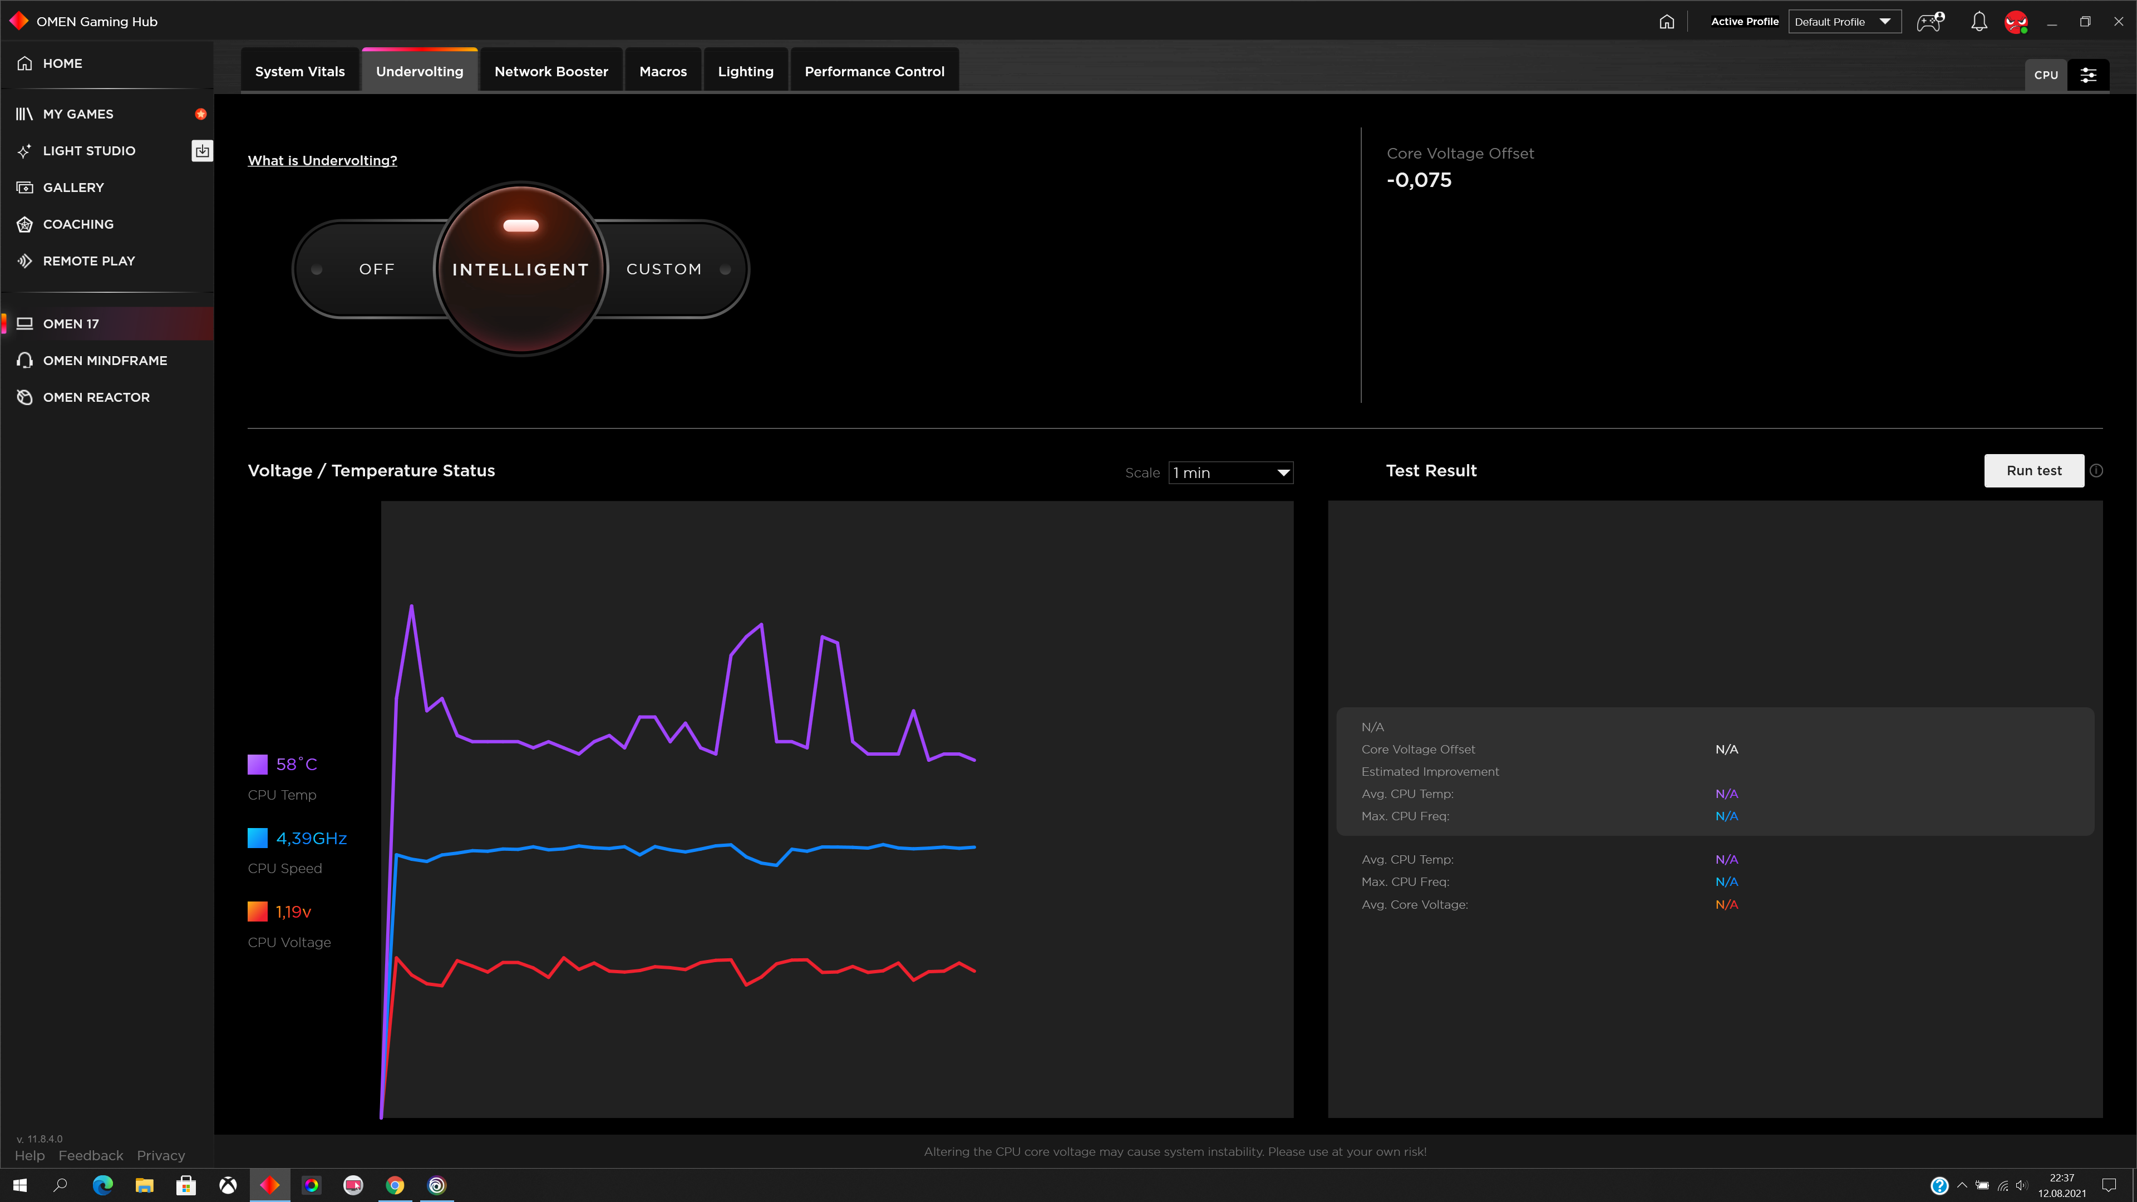The width and height of the screenshot is (2137, 1202).
Task: Launch Microsoft Edge from the taskbar
Action: [x=103, y=1185]
